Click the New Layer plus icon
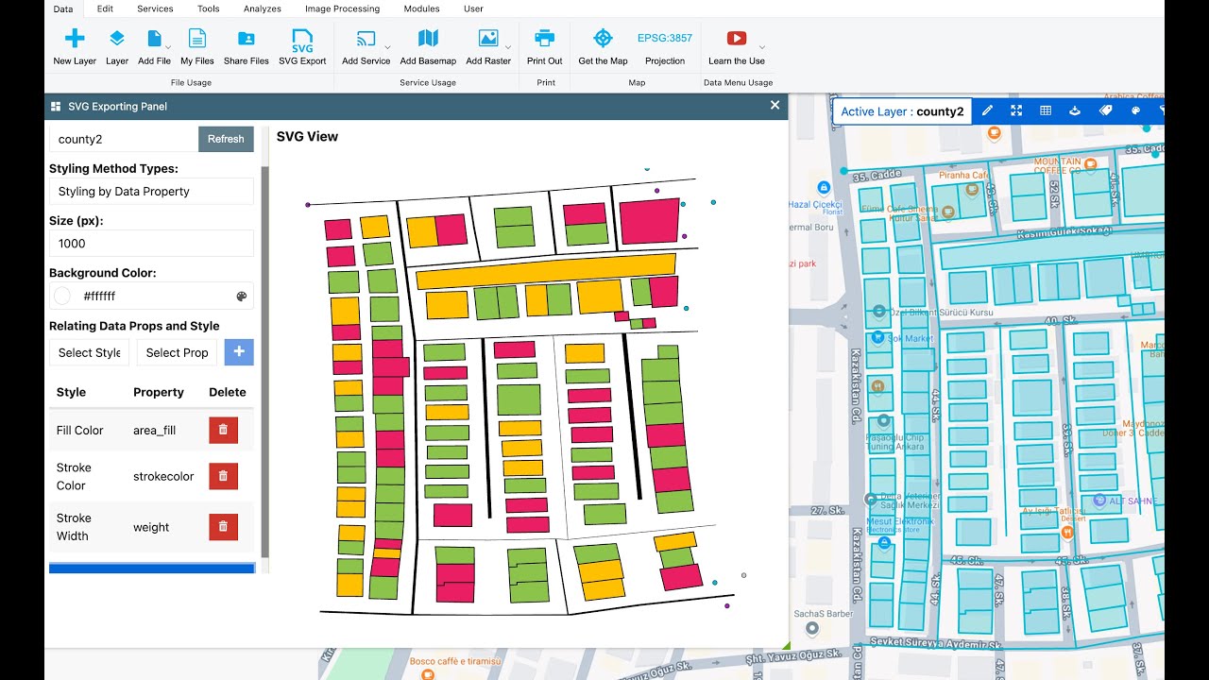Viewport: 1209px width, 680px height. click(75, 39)
